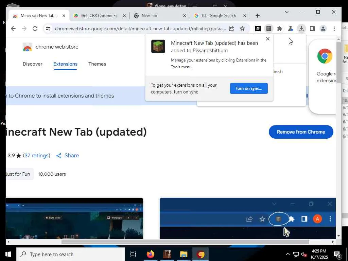Reload the current page

coord(35,29)
